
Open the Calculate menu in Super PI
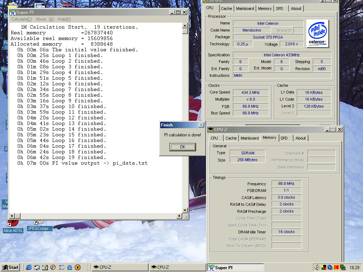pyautogui.click(x=22, y=19)
